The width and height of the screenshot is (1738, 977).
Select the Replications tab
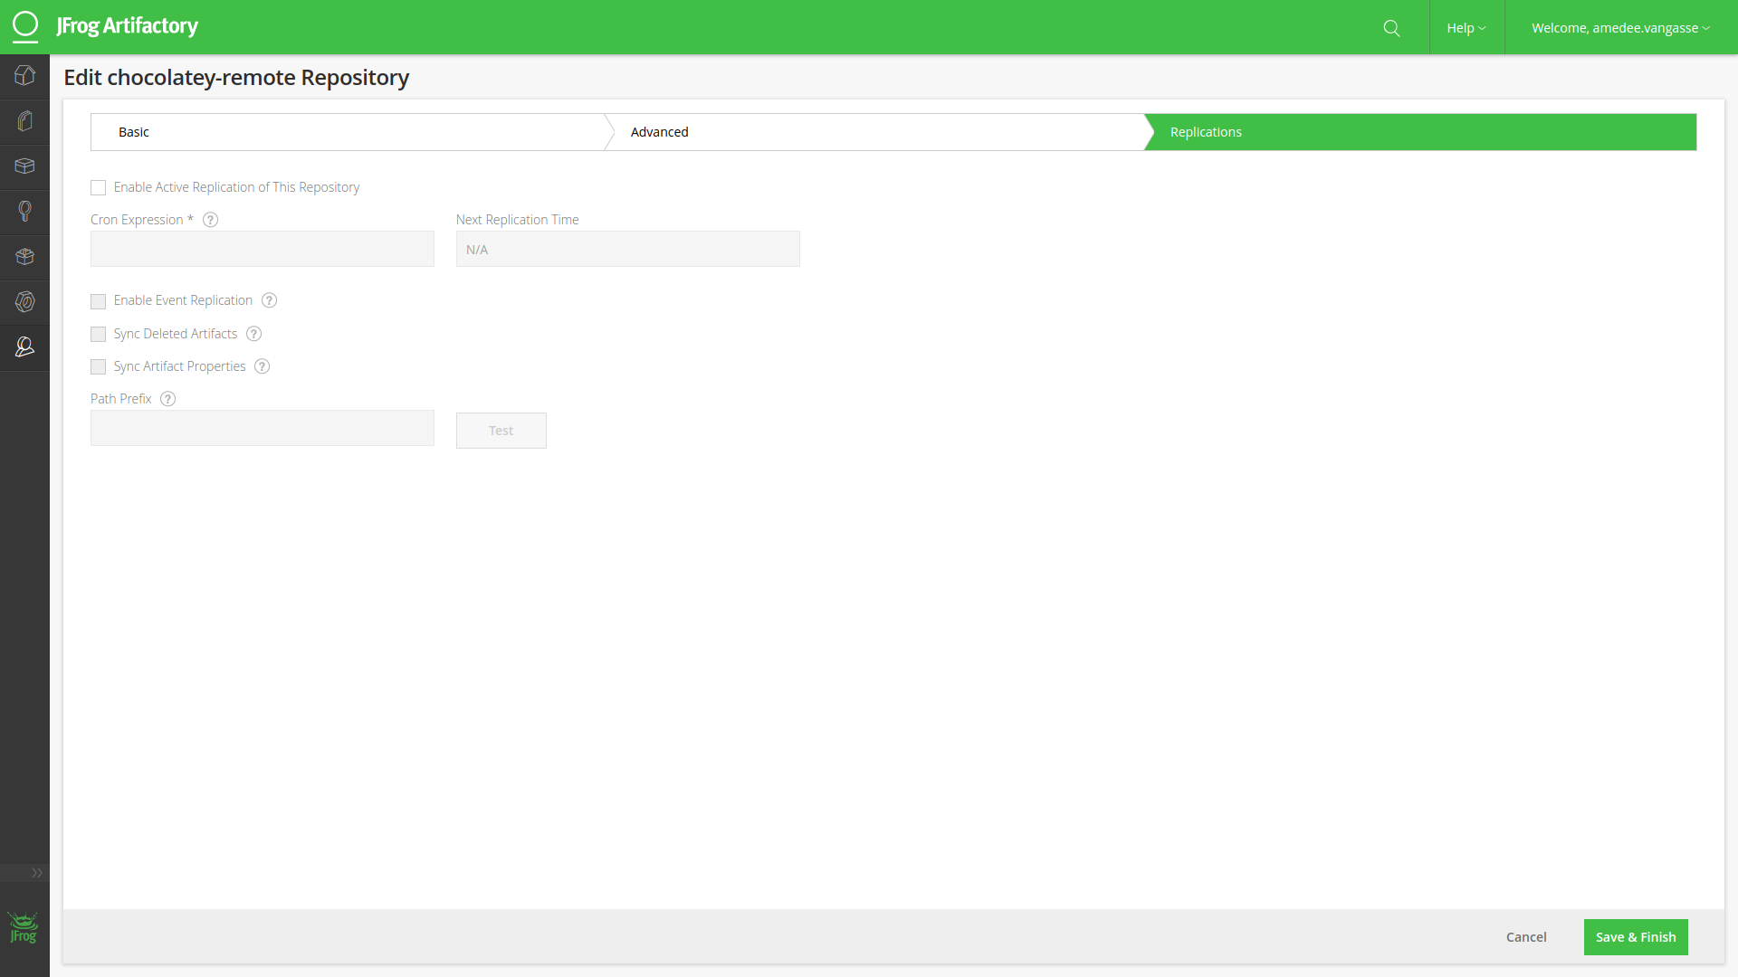1420,132
